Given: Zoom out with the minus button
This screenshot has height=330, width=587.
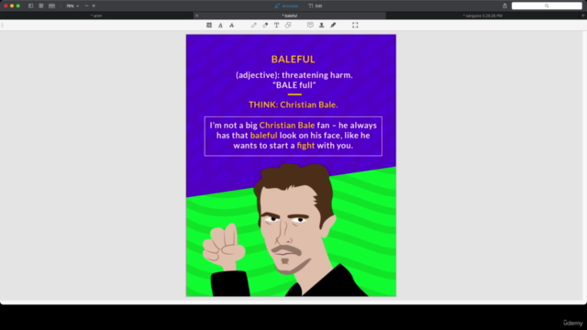Looking at the screenshot, I should coord(86,6).
